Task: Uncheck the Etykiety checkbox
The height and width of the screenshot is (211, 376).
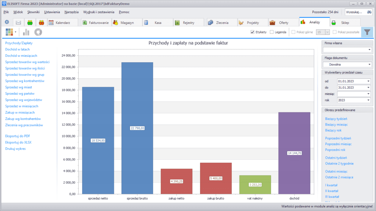Action: [253, 32]
